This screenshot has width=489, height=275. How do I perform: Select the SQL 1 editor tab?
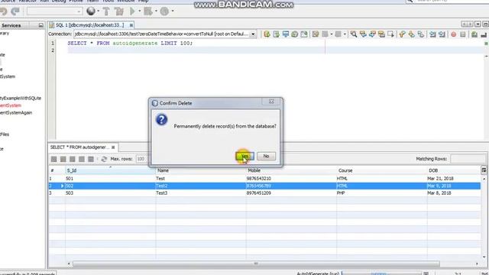click(89, 25)
